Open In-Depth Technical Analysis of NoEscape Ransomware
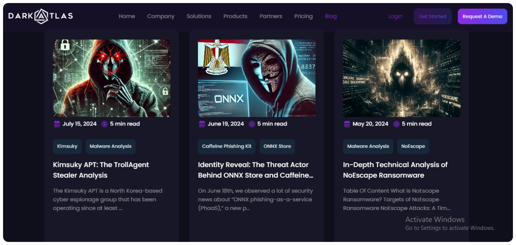The width and height of the screenshot is (516, 245). 395,170
